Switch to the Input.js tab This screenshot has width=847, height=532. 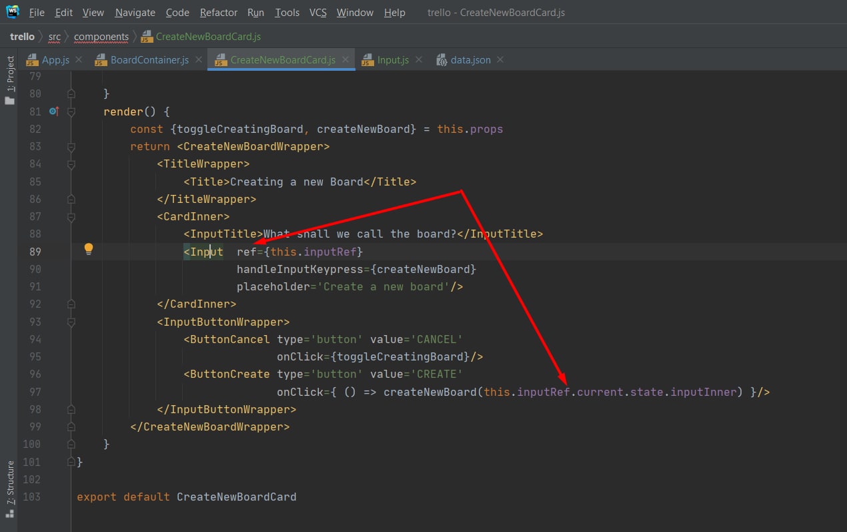point(393,60)
